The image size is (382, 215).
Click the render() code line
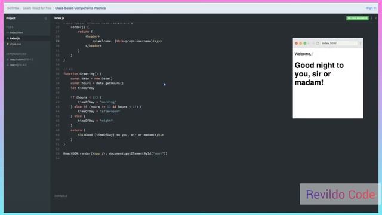79,27
